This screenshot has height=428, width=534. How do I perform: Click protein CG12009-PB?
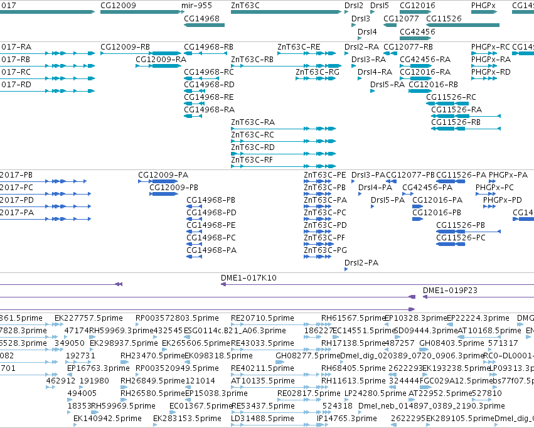coord(174,188)
